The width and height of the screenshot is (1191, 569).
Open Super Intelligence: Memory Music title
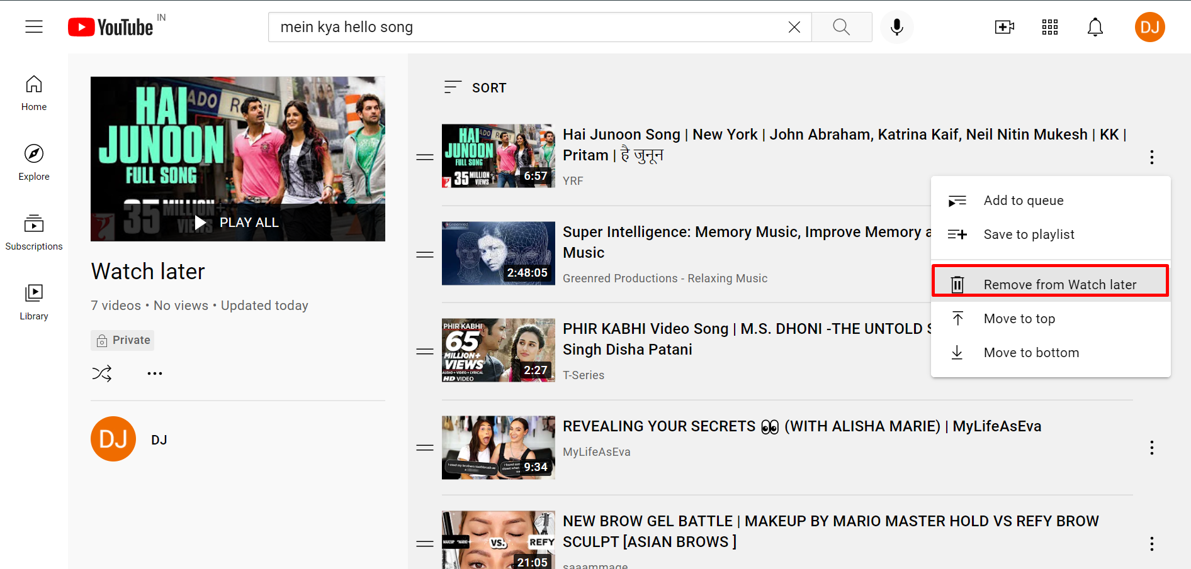[747, 242]
